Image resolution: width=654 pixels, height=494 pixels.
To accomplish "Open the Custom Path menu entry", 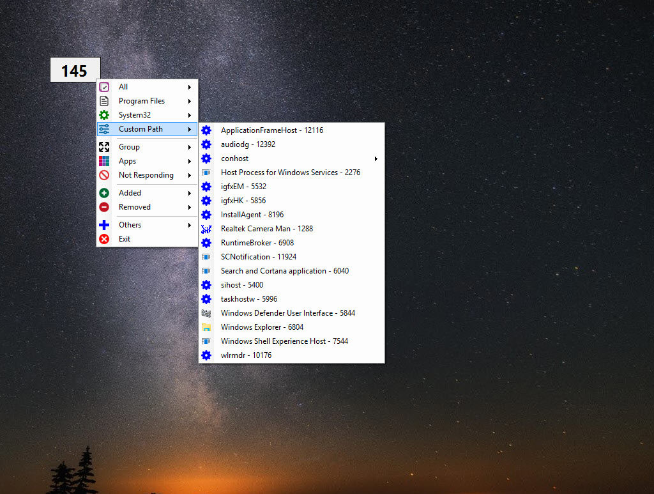I will (148, 129).
